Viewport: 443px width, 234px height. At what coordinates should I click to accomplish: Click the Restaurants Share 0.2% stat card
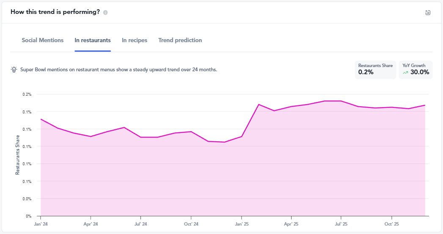(x=375, y=70)
